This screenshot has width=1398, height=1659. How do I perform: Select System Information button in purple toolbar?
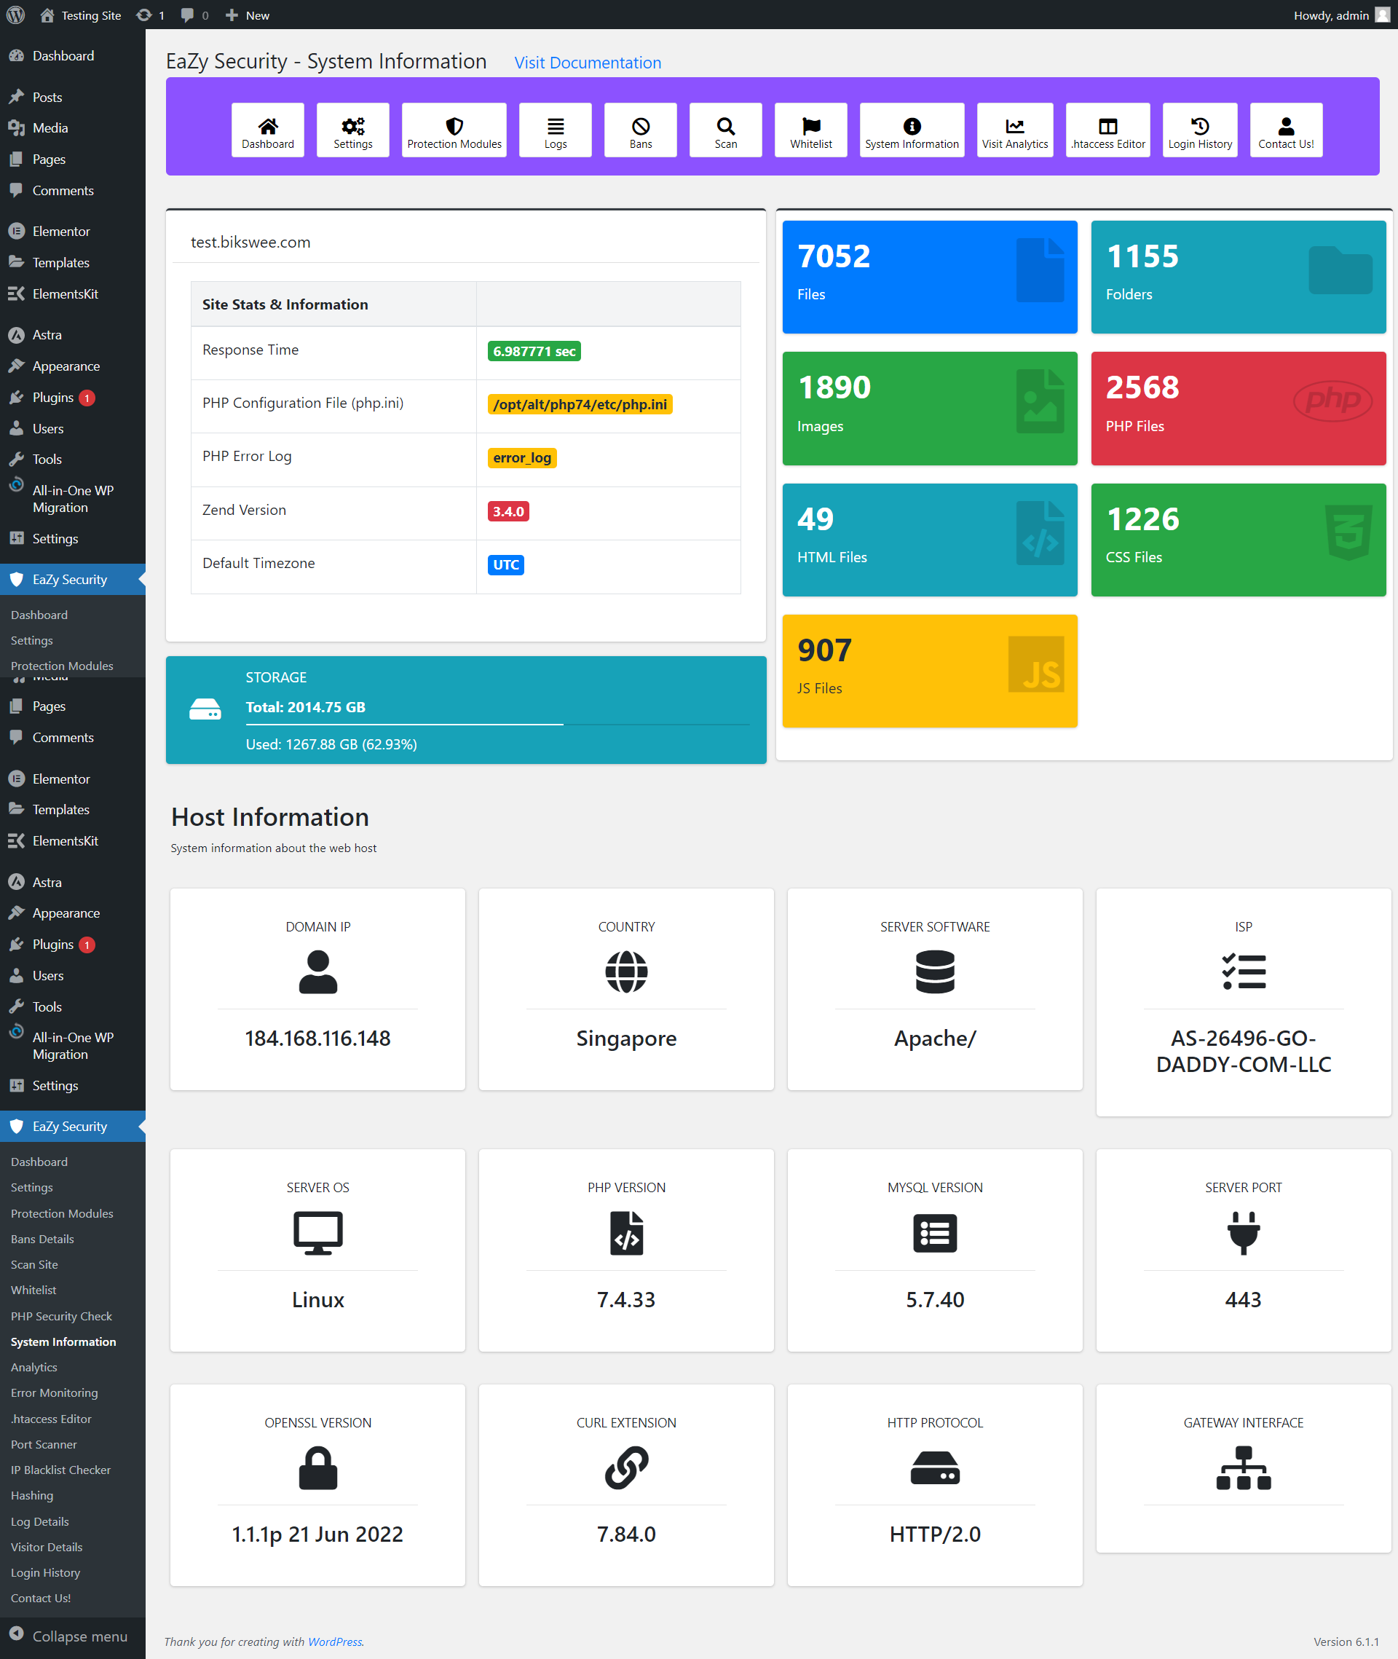912,130
